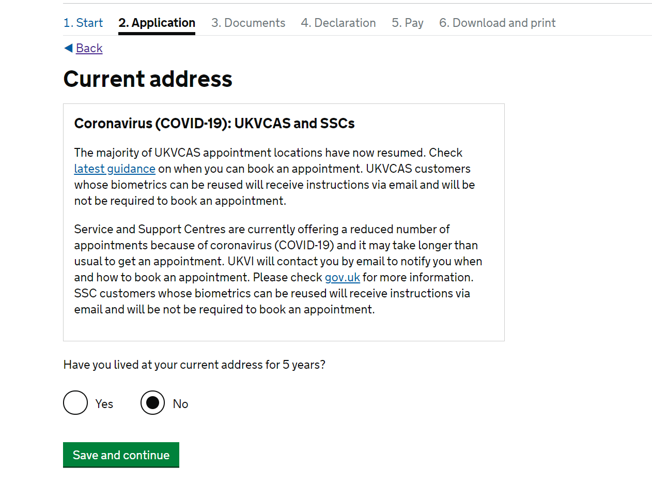Click the Service and Support Centres paragraph

[278, 269]
